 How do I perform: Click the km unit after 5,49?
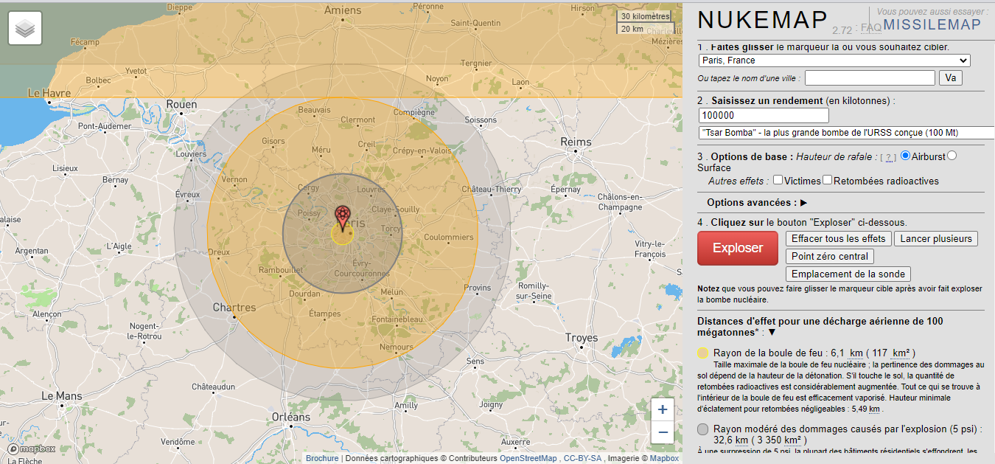(873, 409)
